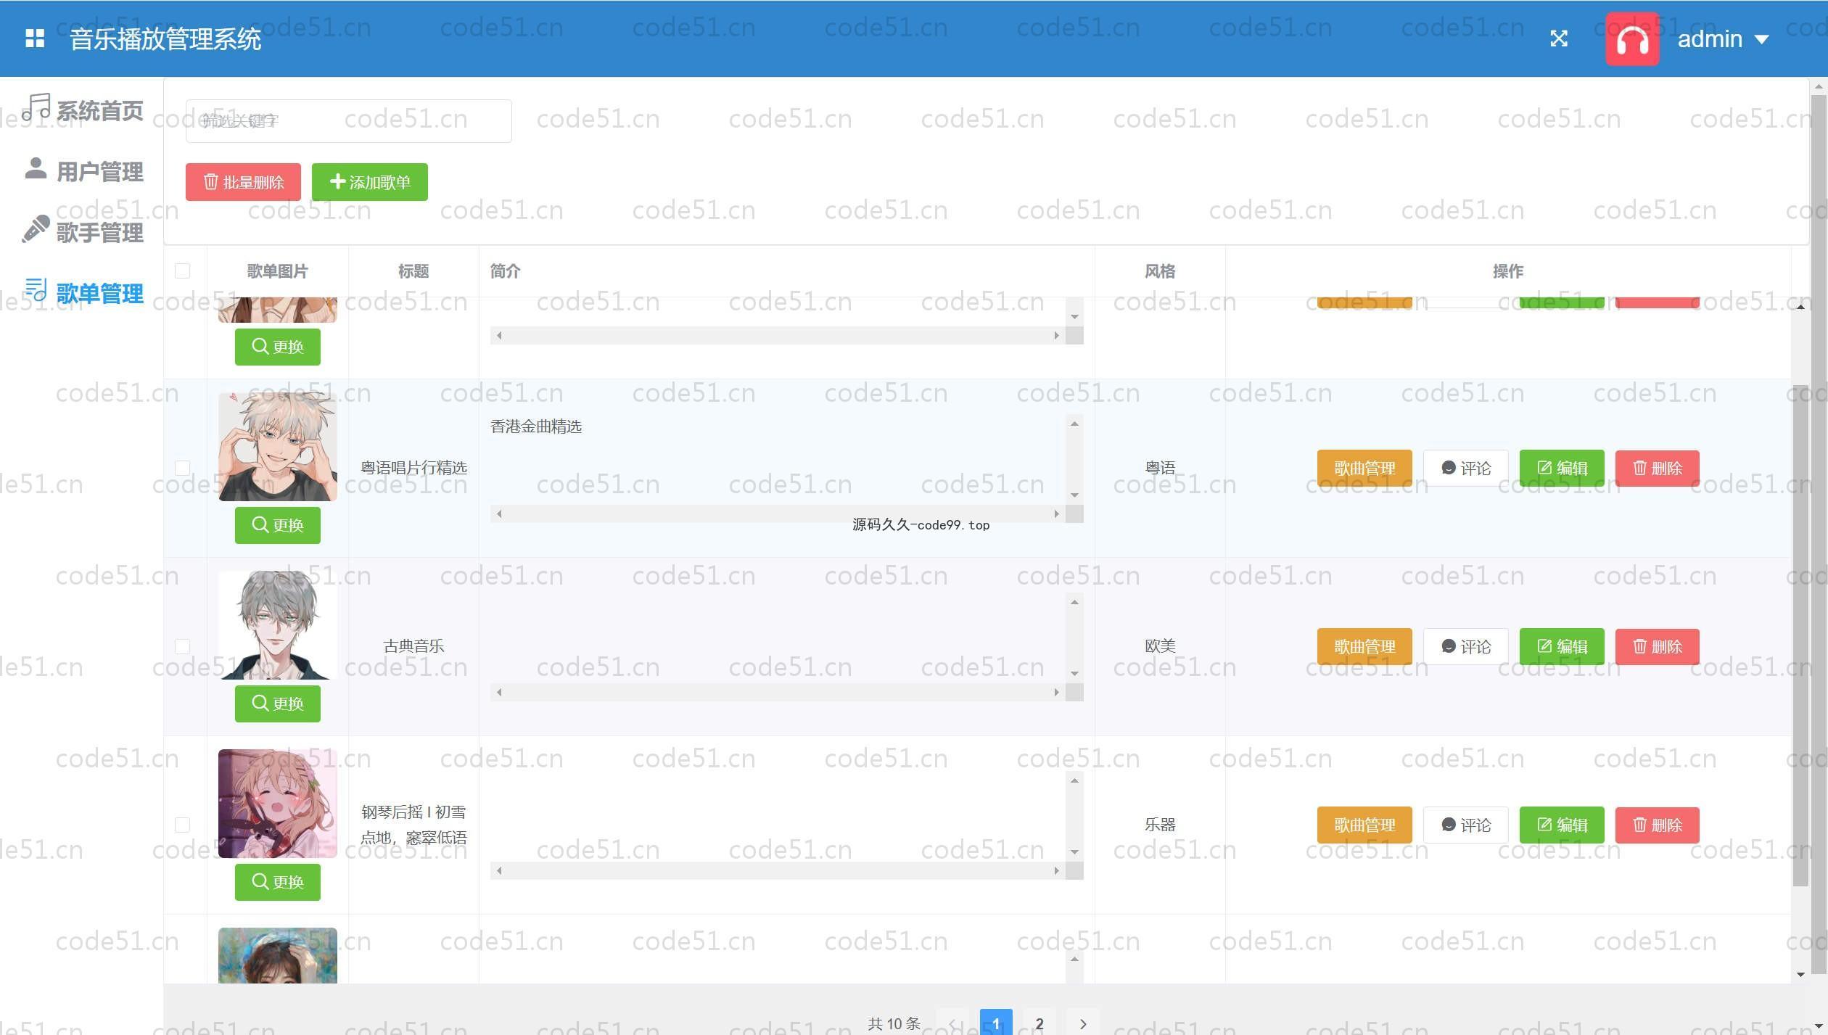Check the 钢琴后摇 row checkbox
Screen dimensions: 1828x1035
click(183, 825)
